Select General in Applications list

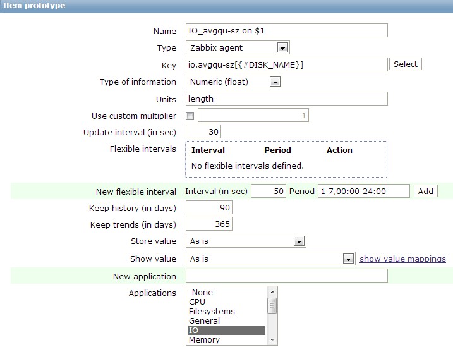[226, 320]
